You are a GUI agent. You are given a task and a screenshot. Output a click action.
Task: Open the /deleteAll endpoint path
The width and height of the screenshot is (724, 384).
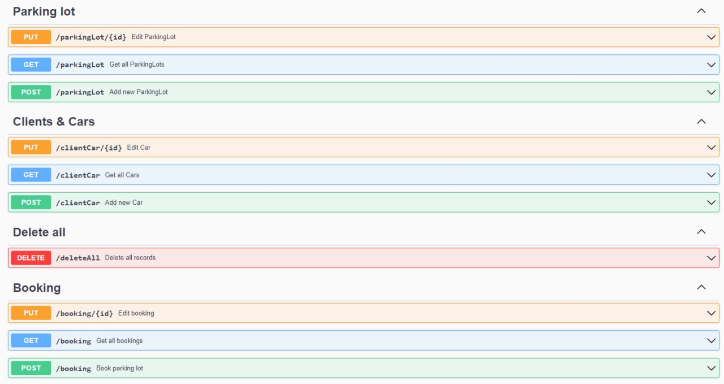[78, 258]
